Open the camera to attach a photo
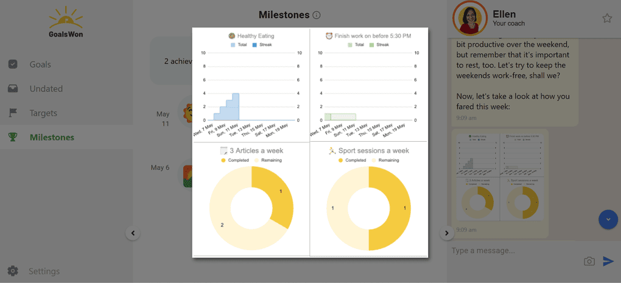 point(589,261)
